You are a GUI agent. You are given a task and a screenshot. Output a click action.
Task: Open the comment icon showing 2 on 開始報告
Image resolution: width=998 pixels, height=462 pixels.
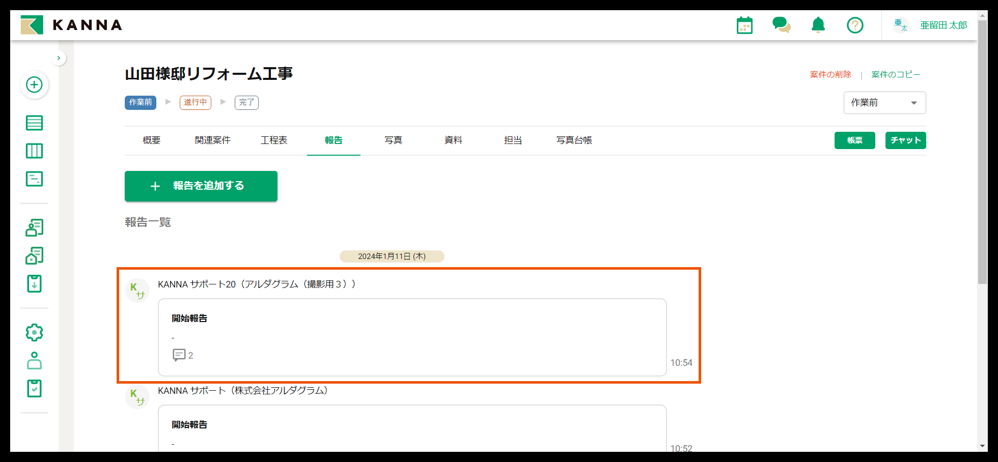tap(180, 355)
